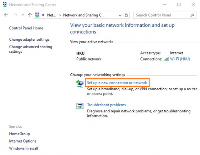Select the Net... breadcrumb item
Viewport: 200px width, 155px height.
[x=51, y=15]
